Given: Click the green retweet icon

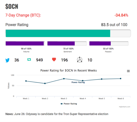Looking at the screenshot, I should 29,60.
